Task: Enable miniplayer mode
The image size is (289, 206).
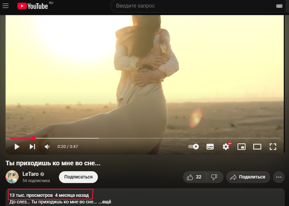Action: pos(242,146)
